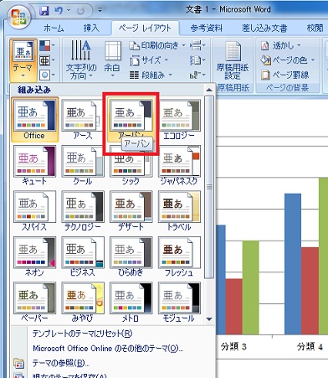Image resolution: width=328 pixels, height=378 pixels.
Task: Click 原稿用紙設定 manuscript paper icon
Action: 233,60
